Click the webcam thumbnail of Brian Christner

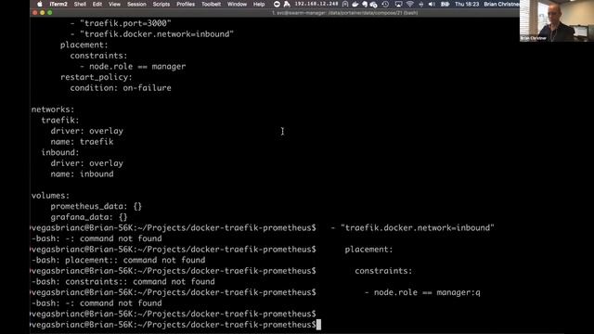point(557,20)
